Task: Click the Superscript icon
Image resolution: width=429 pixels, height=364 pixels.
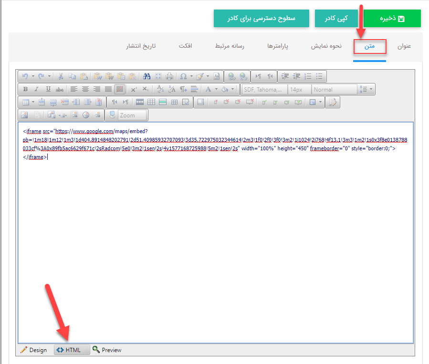Action: coord(134,89)
